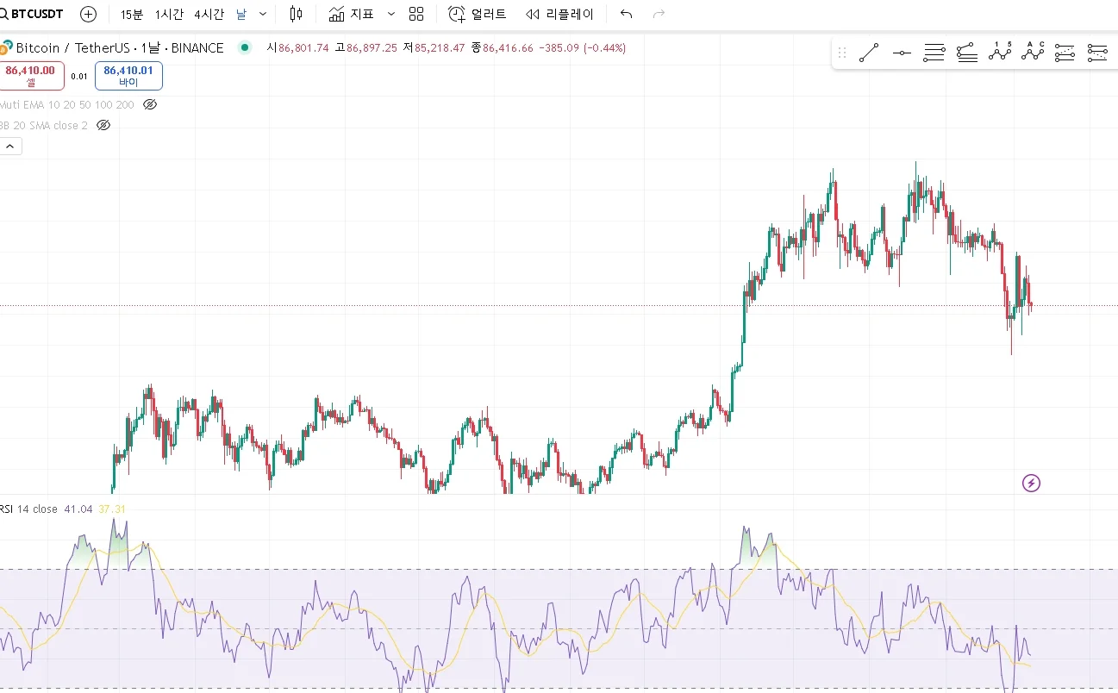Undo the last chart action
The width and height of the screenshot is (1118, 693).
627,14
